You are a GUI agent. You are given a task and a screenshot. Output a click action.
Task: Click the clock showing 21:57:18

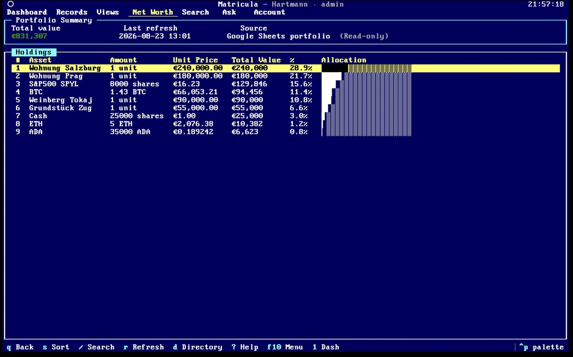546,4
